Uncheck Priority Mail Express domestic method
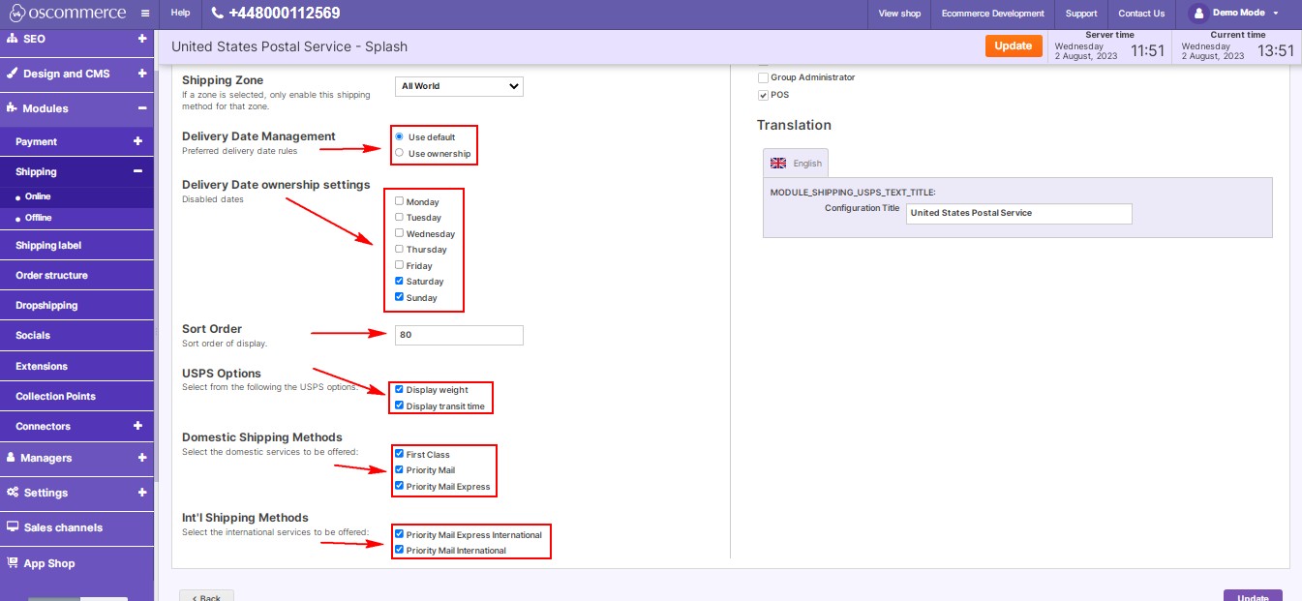1302x601 pixels. click(399, 486)
